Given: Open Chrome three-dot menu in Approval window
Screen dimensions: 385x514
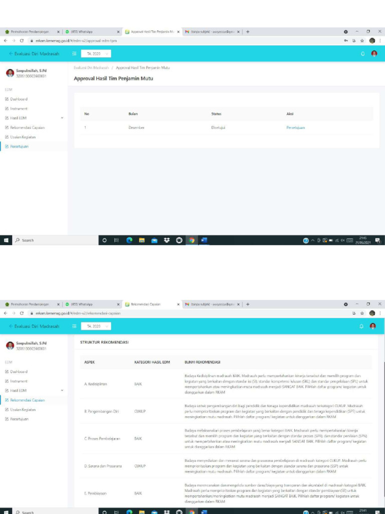Looking at the screenshot, I should 380,41.
